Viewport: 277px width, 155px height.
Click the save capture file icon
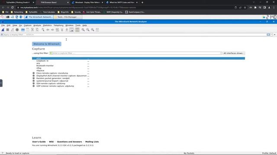28,30
